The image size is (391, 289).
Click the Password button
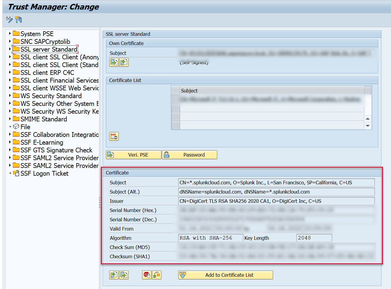coord(190,155)
